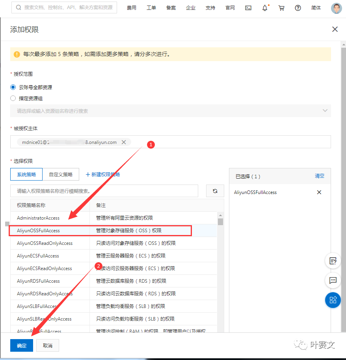This screenshot has width=346, height=360.
Task: Click the search magnifier icon
Action: click(19, 7)
